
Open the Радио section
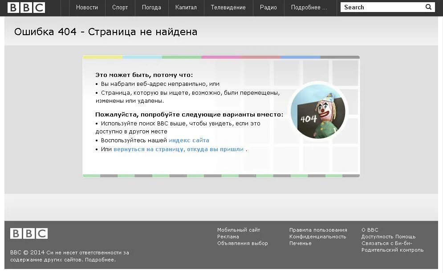click(268, 8)
